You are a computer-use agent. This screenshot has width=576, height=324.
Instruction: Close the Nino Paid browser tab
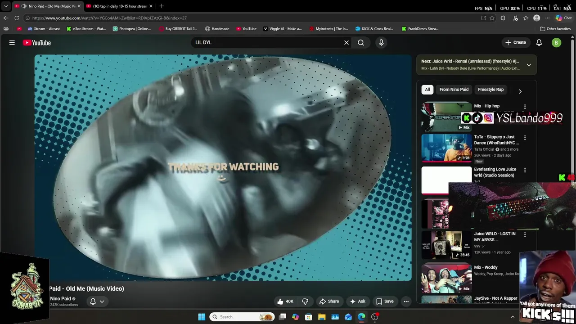click(79, 6)
